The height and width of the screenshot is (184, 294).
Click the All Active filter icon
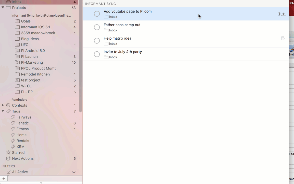click(8, 172)
